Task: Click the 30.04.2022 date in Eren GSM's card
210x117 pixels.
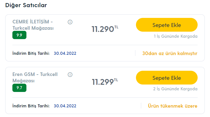Action: point(65,106)
